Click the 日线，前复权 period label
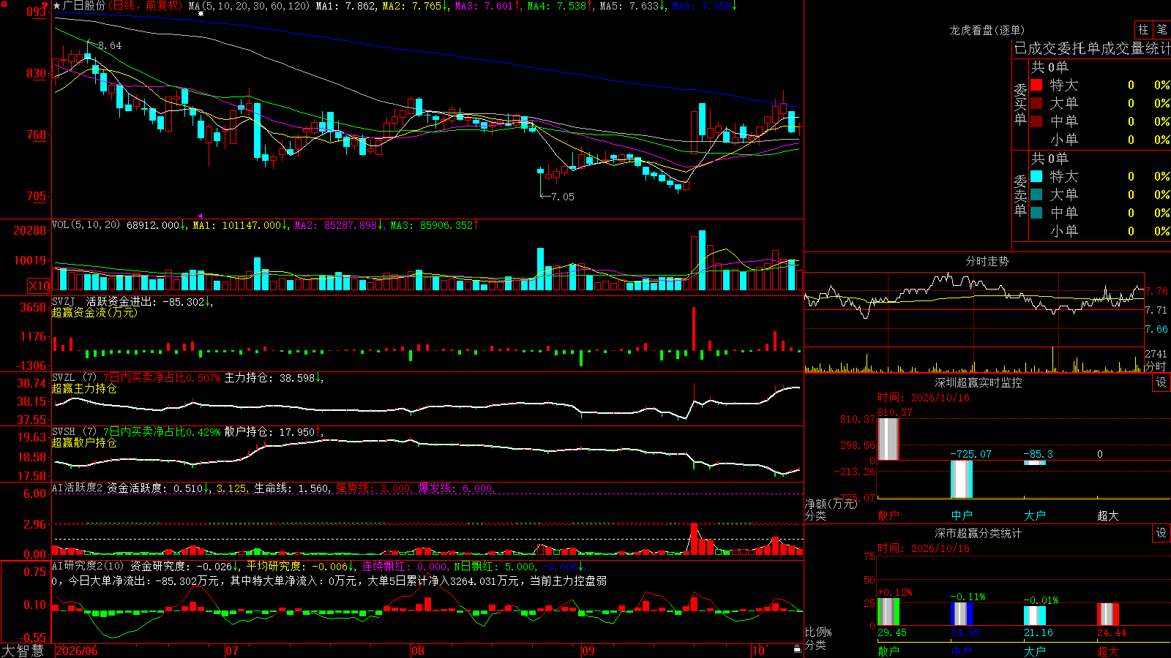The width and height of the screenshot is (1171, 658). (x=145, y=6)
